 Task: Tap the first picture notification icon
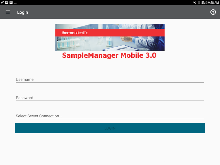pyautogui.click(x=7, y=3)
